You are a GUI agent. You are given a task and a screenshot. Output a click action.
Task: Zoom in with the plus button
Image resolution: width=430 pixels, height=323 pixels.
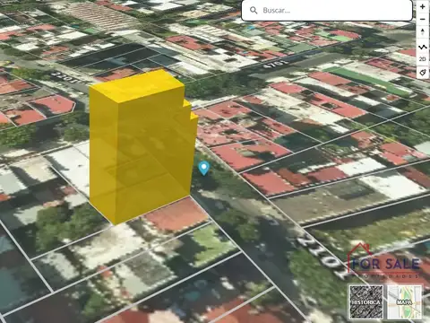click(423, 6)
